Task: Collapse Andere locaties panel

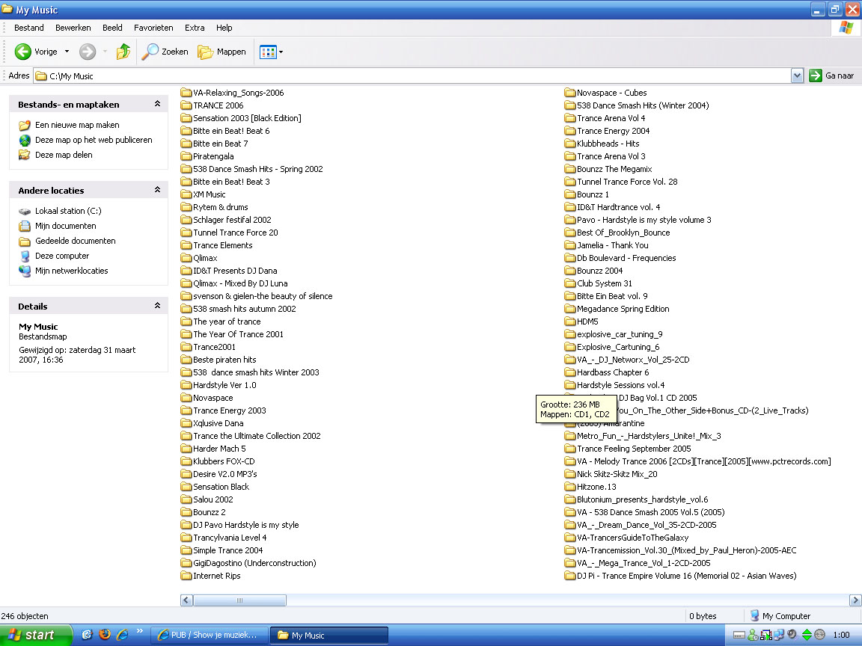Action: coord(157,190)
